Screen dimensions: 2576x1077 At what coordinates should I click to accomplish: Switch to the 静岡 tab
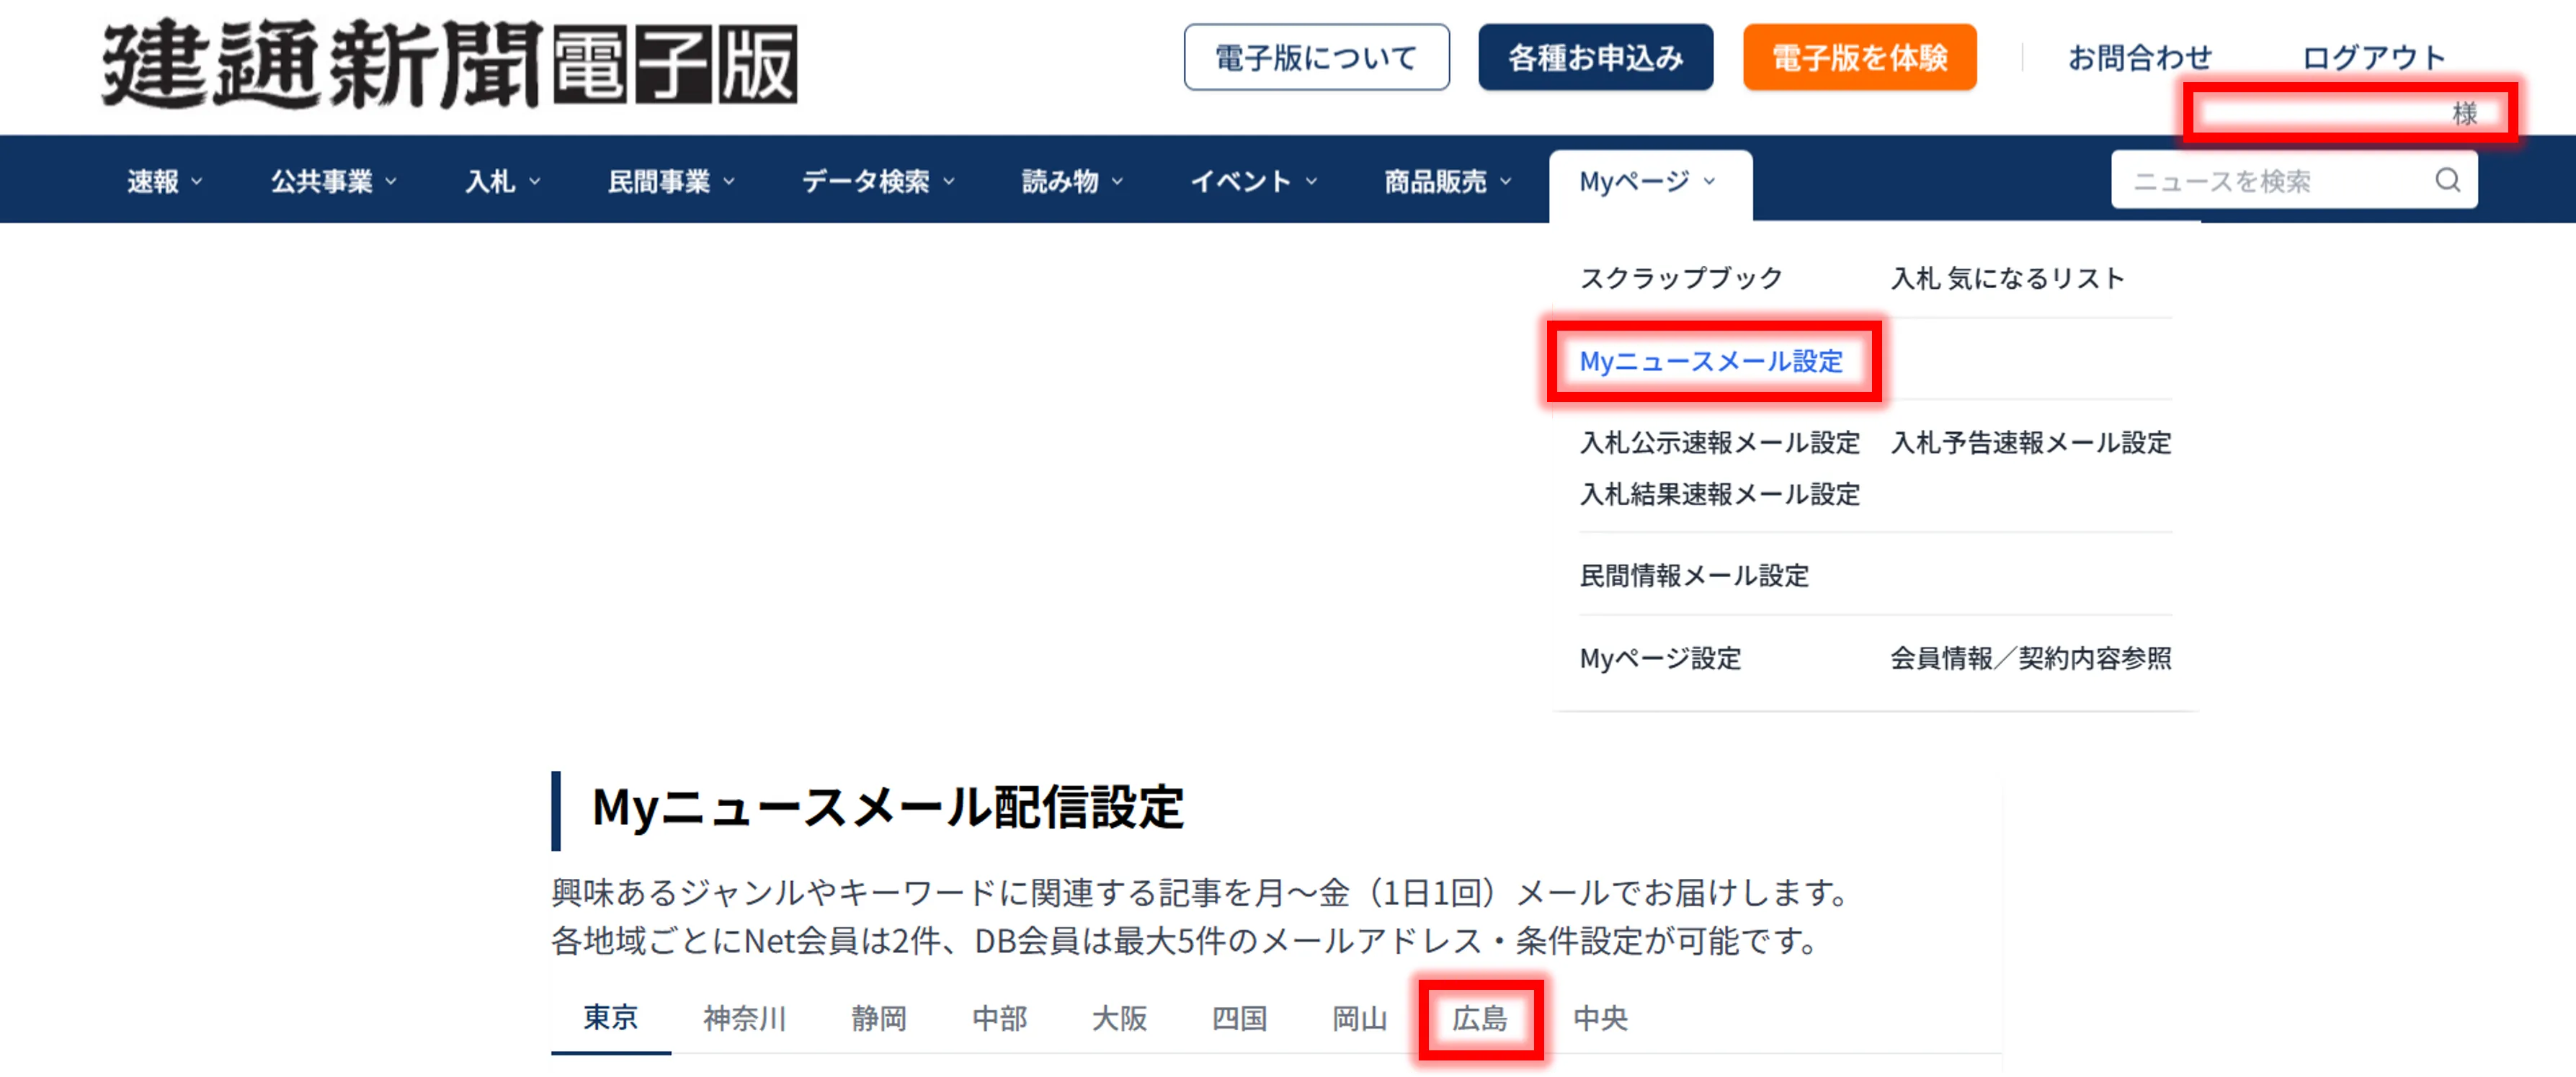click(x=879, y=1018)
